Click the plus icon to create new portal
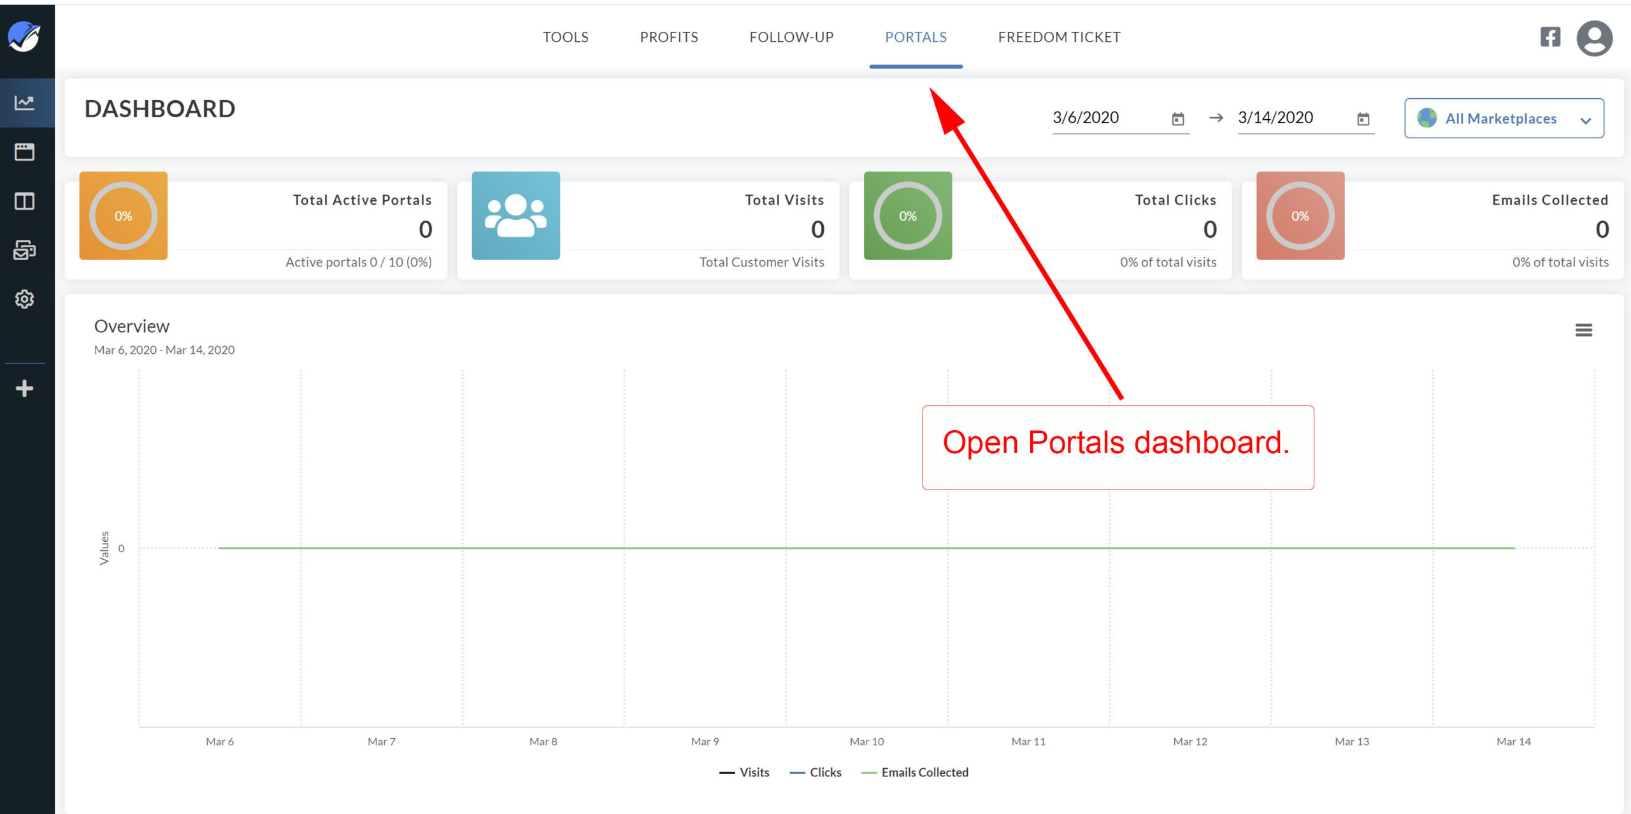The height and width of the screenshot is (814, 1631). pyautogui.click(x=25, y=388)
